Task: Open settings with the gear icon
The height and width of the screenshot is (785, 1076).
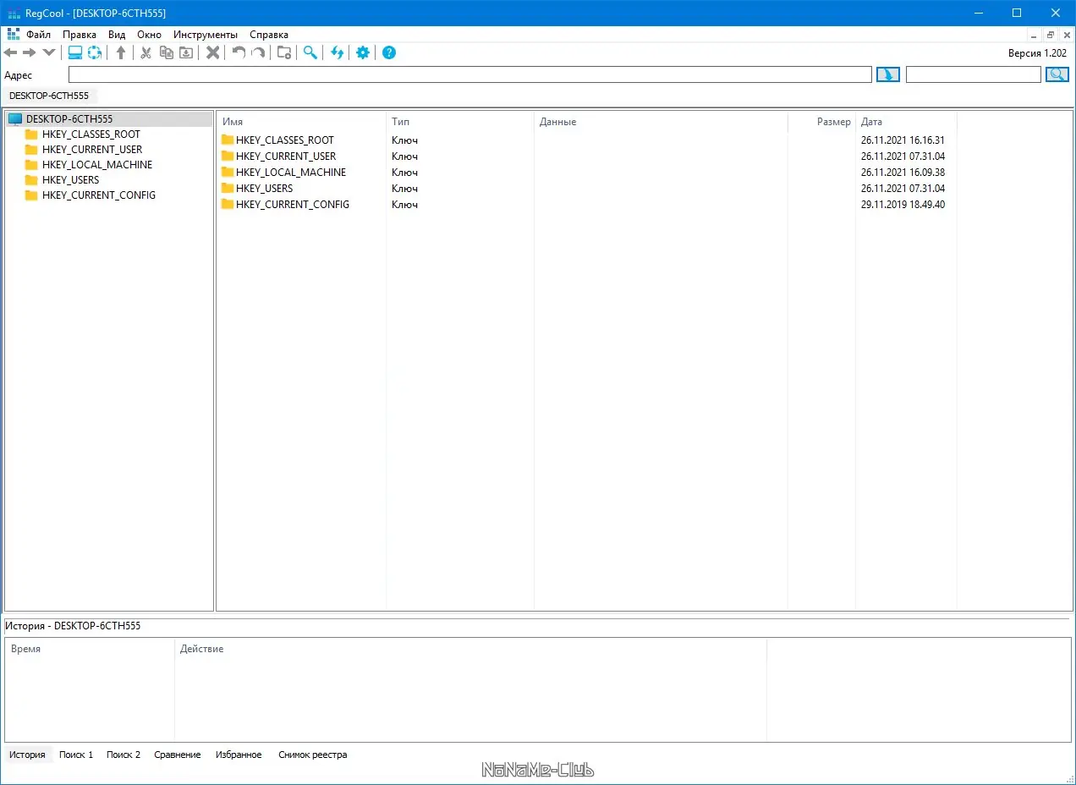Action: (x=363, y=52)
